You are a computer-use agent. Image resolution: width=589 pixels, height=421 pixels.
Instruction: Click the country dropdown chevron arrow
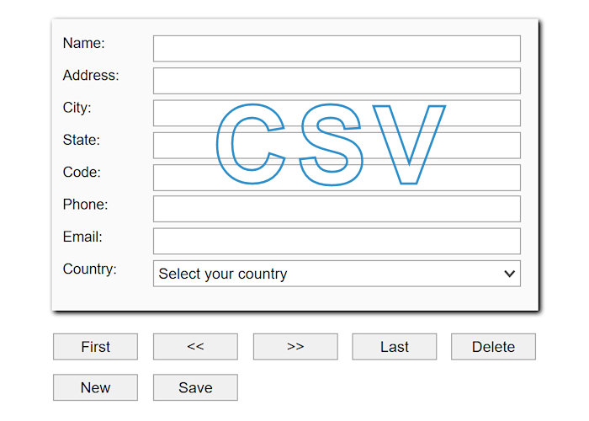click(x=509, y=274)
